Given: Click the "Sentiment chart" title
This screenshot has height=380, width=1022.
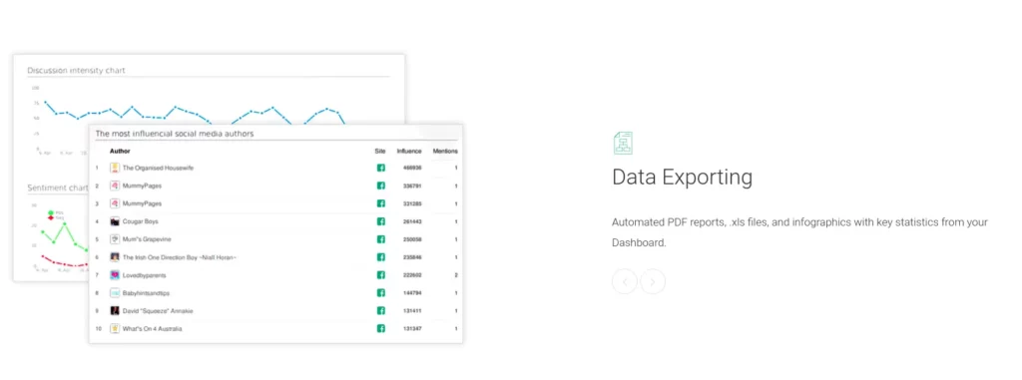Looking at the screenshot, I should pos(57,188).
